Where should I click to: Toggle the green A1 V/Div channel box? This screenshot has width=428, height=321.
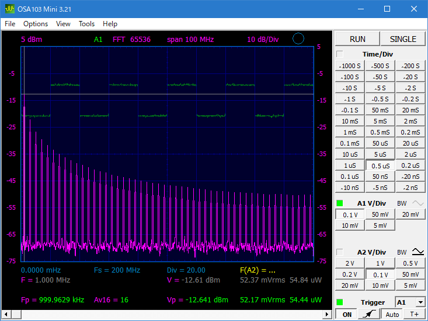(x=340, y=203)
